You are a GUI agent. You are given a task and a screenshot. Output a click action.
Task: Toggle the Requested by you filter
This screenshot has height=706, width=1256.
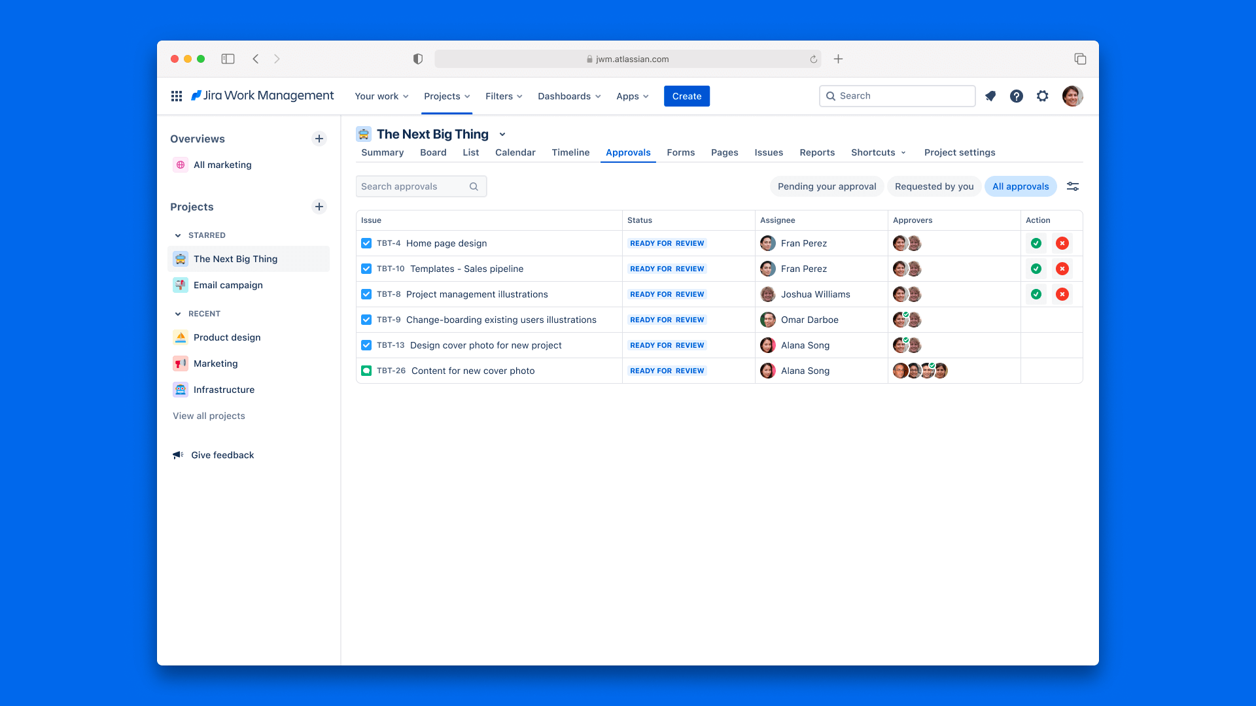tap(933, 186)
